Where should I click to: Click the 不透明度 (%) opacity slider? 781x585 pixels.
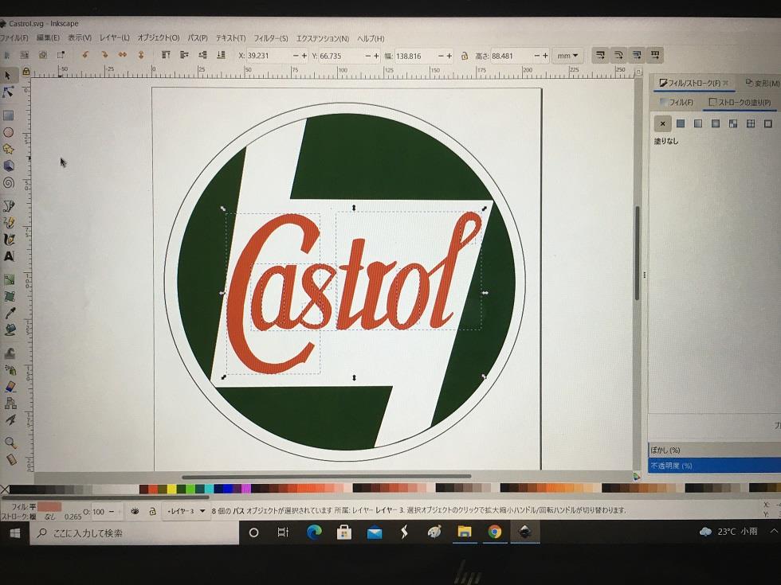(x=714, y=466)
